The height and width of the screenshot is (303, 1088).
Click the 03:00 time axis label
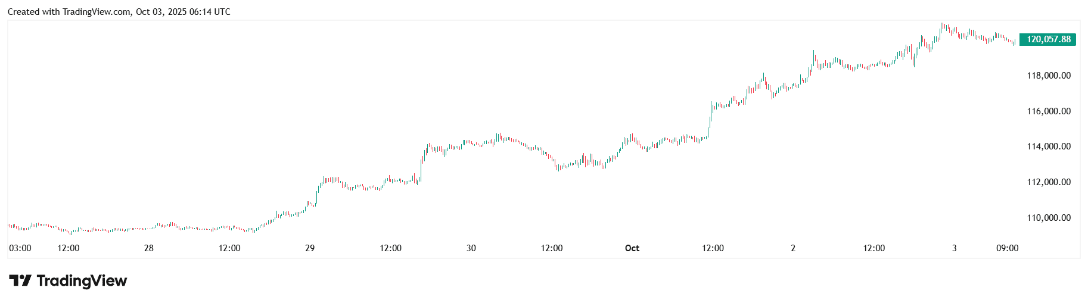(x=20, y=248)
